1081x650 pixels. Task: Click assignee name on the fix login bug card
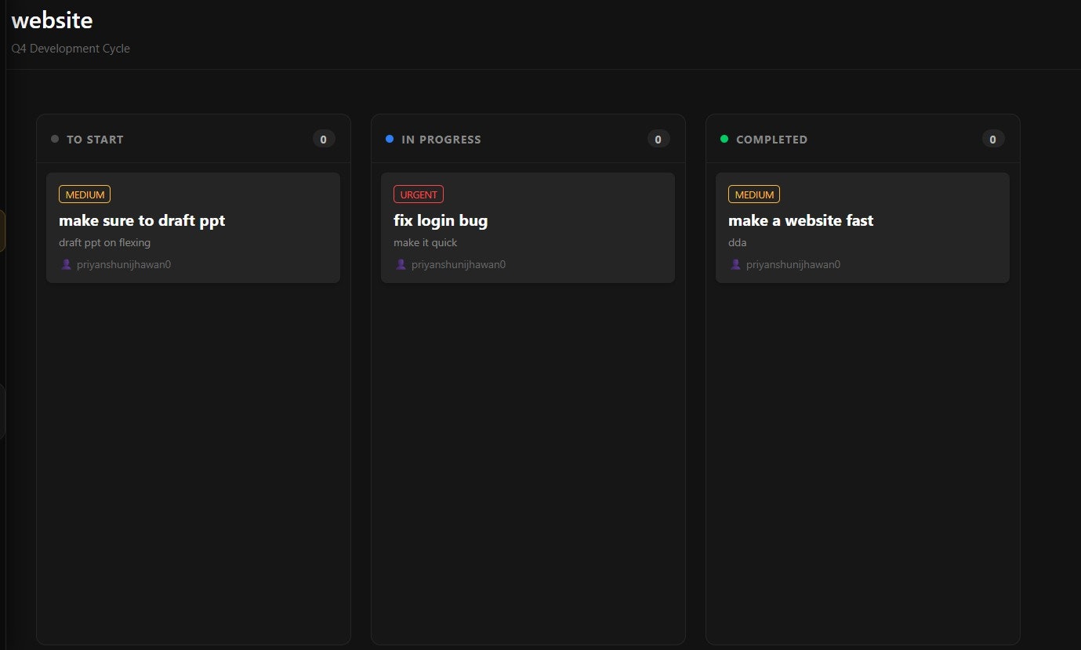(459, 265)
